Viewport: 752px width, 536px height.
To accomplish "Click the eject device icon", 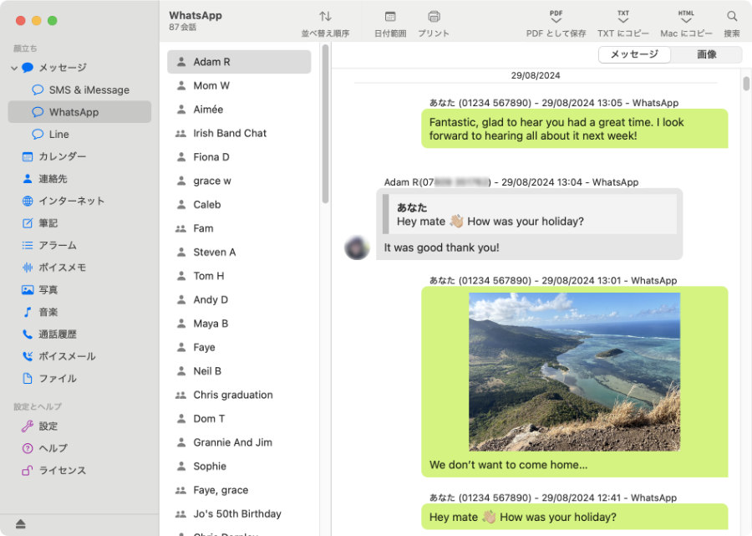I will (20, 523).
